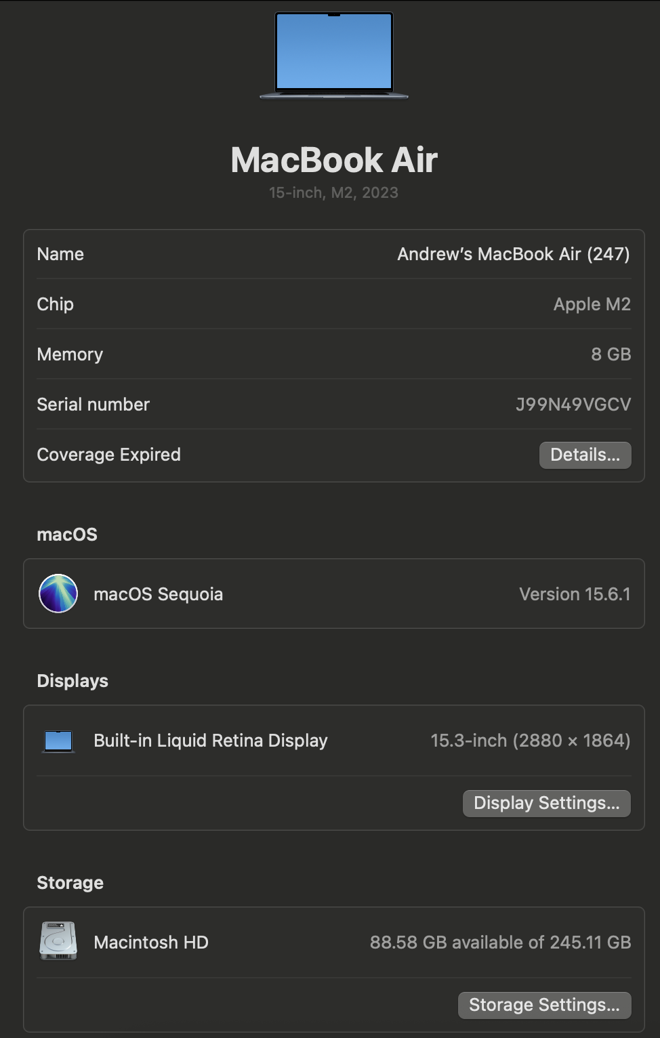The image size is (660, 1038).
Task: Click the 15-inch, M2, 2023 model subtitle
Action: (333, 192)
